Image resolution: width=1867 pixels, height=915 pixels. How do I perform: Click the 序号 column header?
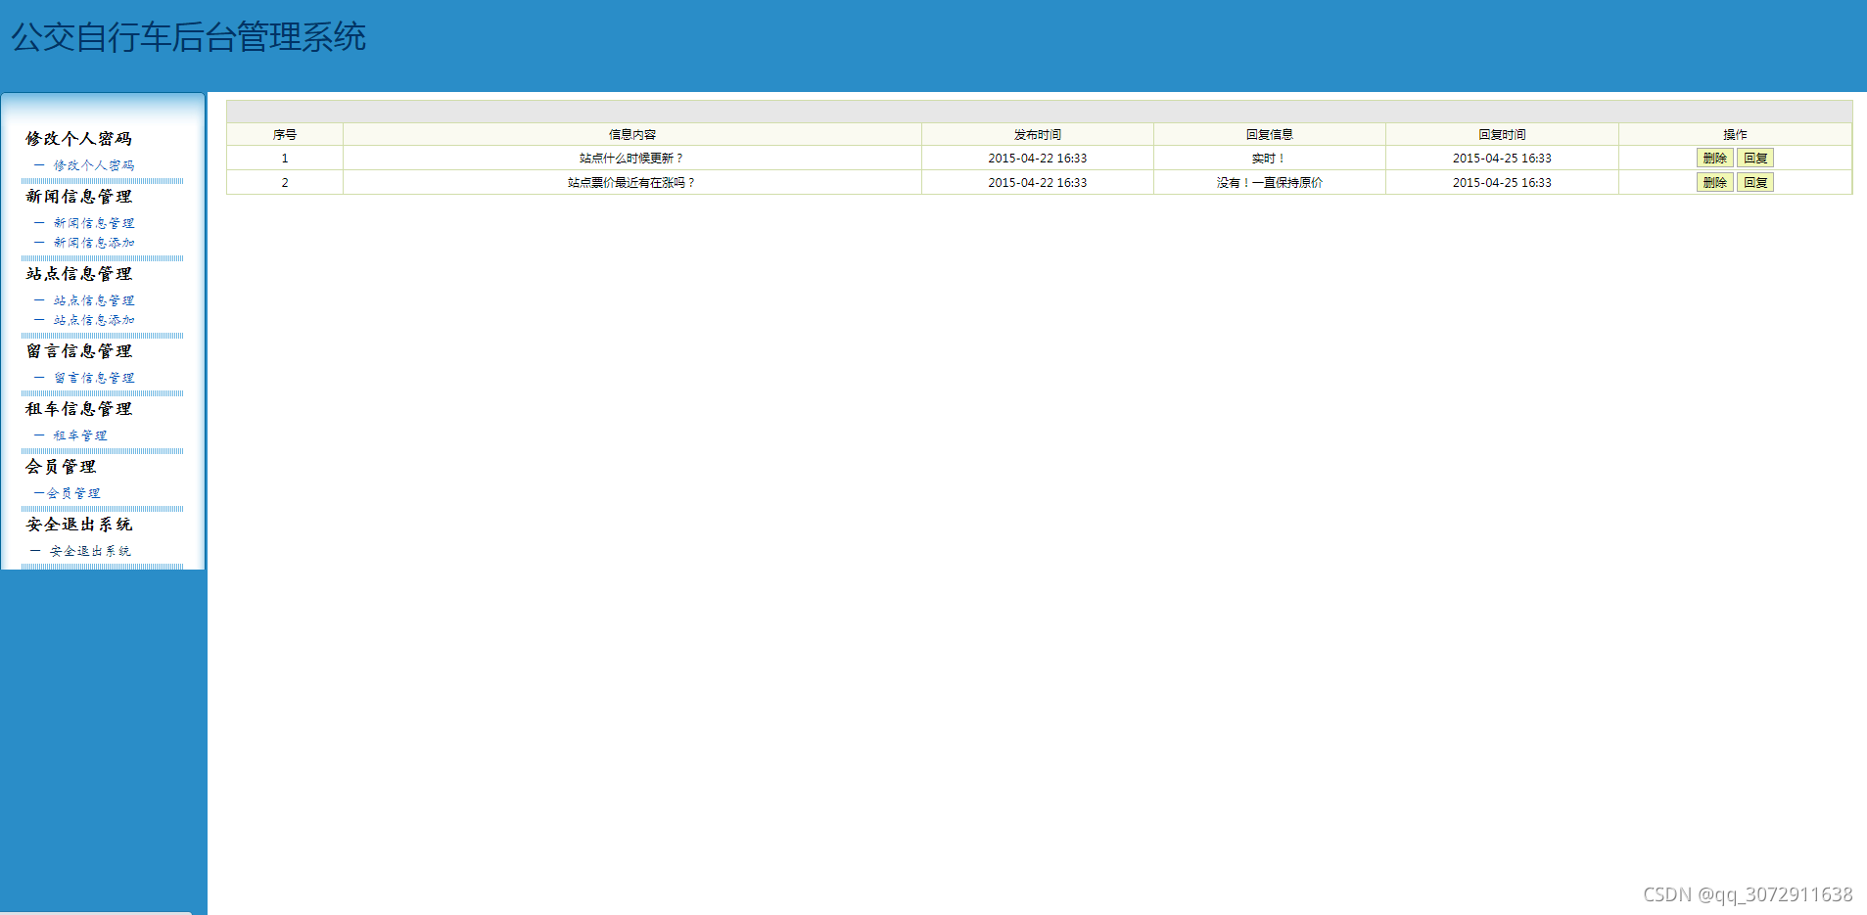[285, 134]
